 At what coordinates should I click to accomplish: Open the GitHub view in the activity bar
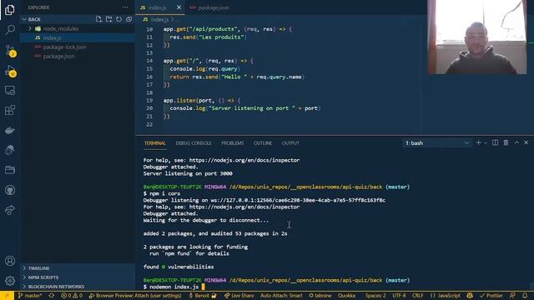point(9,190)
